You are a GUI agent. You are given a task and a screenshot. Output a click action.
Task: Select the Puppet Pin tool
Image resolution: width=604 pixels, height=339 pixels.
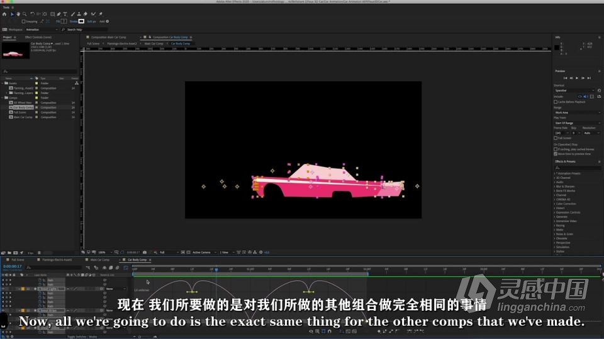(x=101, y=14)
